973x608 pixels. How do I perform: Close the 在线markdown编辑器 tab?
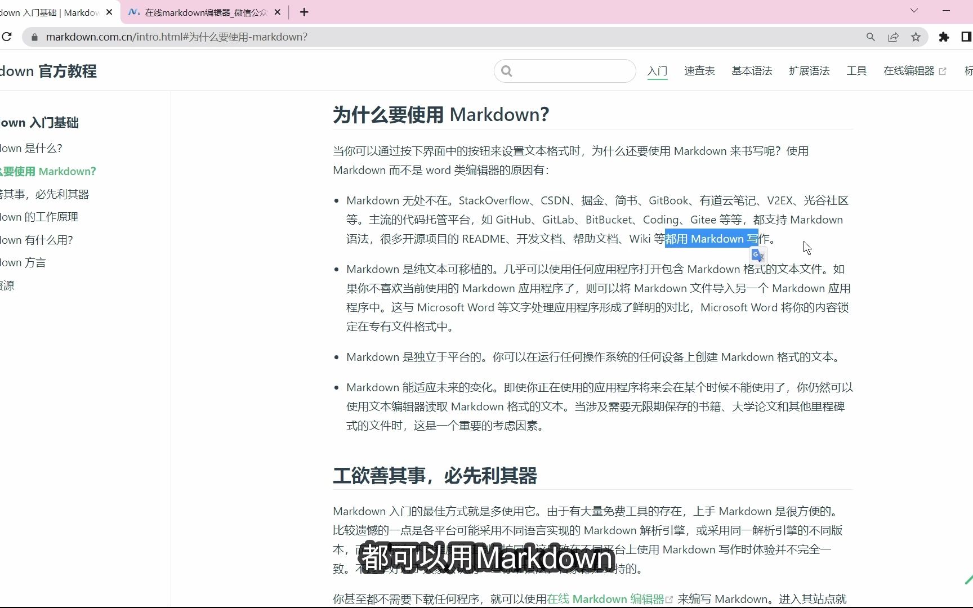278,12
